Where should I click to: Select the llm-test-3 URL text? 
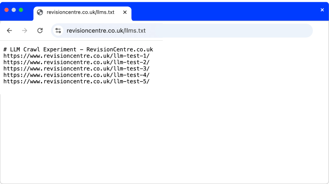(76, 68)
